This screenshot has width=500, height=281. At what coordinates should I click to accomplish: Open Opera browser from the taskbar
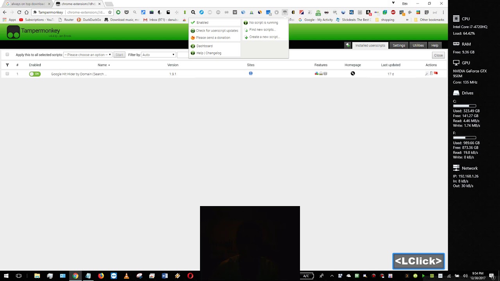[190, 276]
